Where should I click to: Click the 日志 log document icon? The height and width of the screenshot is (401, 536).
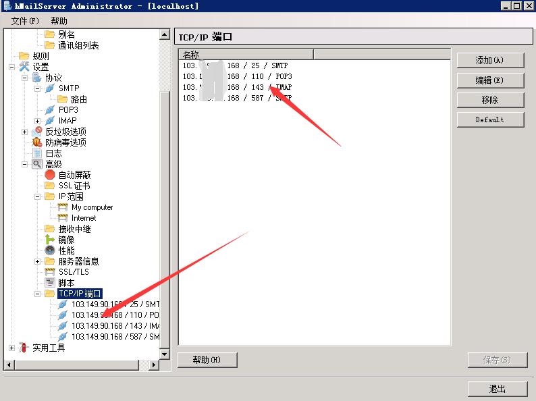[x=37, y=153]
